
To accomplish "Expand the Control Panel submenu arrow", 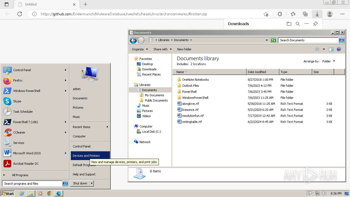I will point(65,70).
